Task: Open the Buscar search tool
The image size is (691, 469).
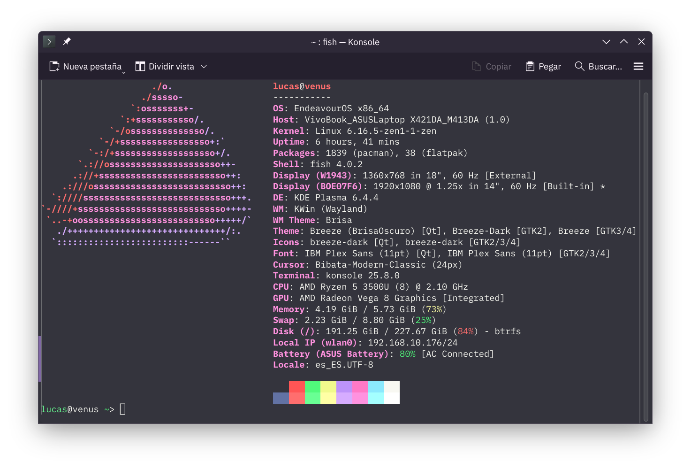Action: tap(599, 67)
